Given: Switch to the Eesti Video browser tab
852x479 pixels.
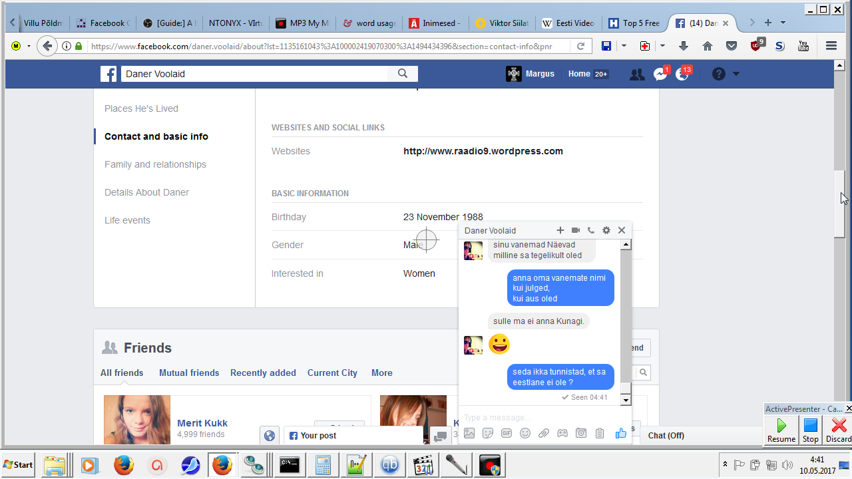Looking at the screenshot, I should click(x=568, y=23).
